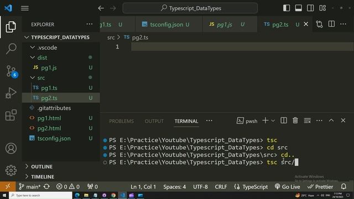The height and width of the screenshot is (199, 354).
Task: Open notifications bell in status bar
Action: [x=343, y=186]
